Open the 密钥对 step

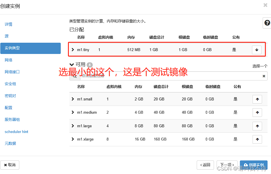10,96
